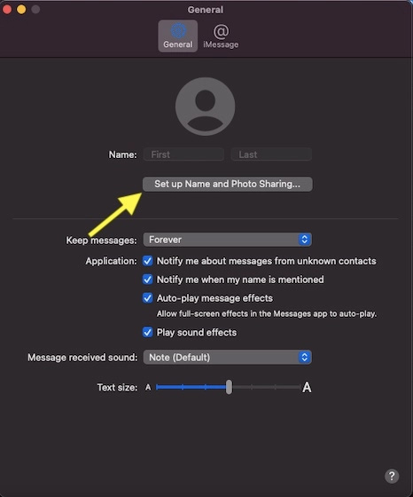Click the 'Application:' label

point(111,261)
